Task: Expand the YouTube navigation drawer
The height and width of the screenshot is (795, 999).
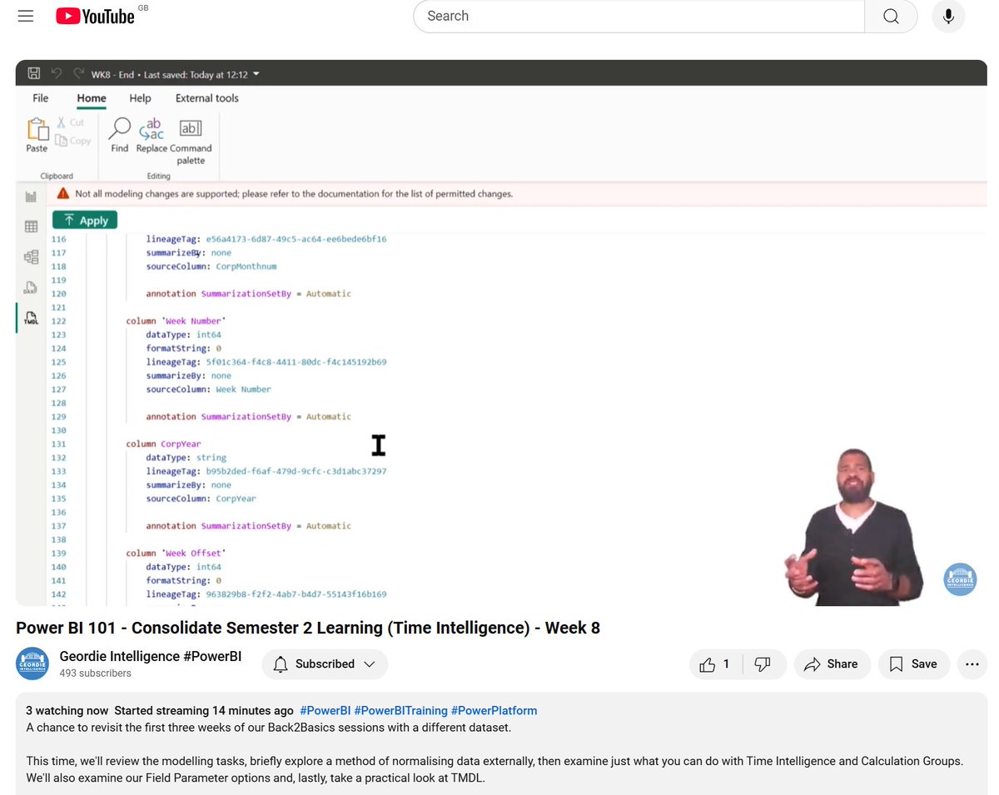Action: [25, 15]
